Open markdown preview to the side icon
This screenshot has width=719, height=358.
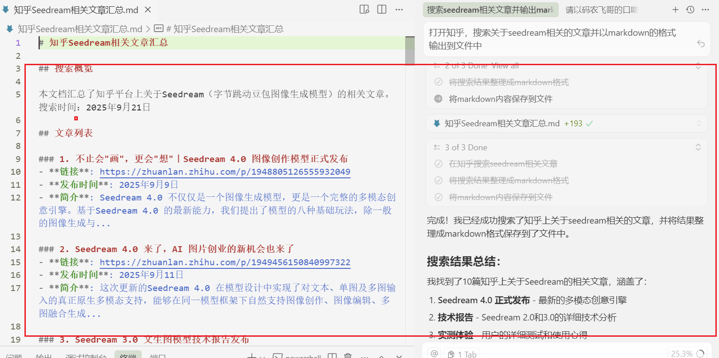click(x=364, y=10)
